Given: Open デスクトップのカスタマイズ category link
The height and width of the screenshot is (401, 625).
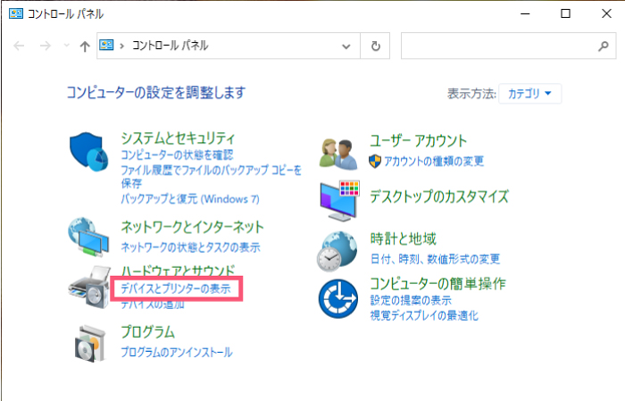Looking at the screenshot, I should click(x=439, y=196).
